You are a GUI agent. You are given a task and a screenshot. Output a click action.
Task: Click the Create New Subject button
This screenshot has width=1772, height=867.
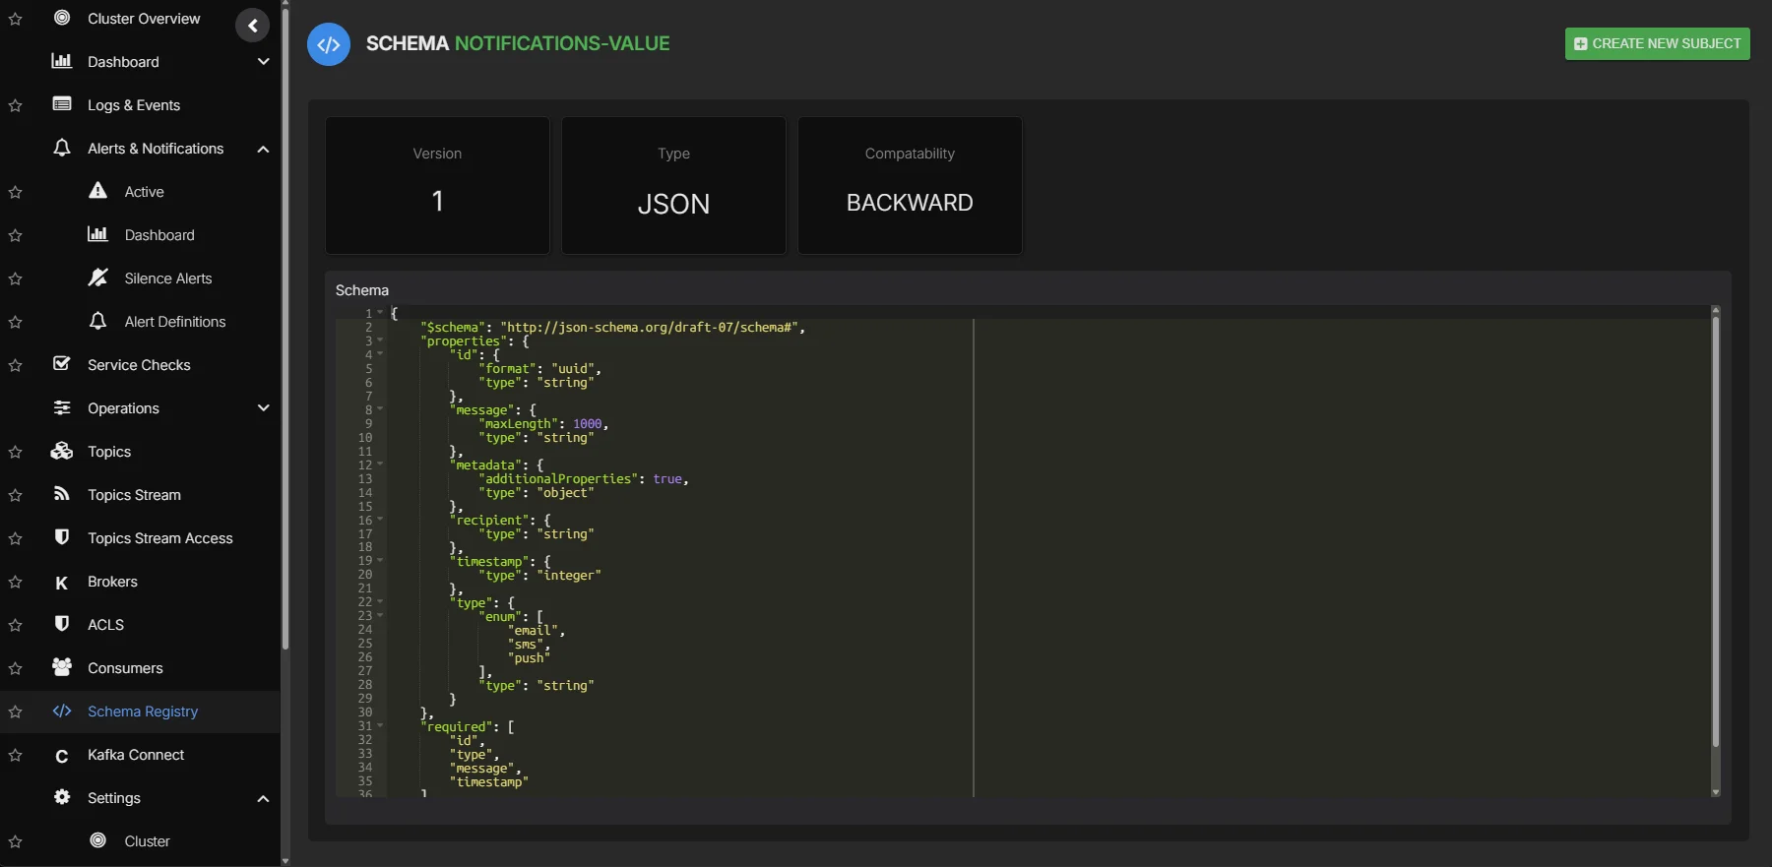(x=1657, y=43)
